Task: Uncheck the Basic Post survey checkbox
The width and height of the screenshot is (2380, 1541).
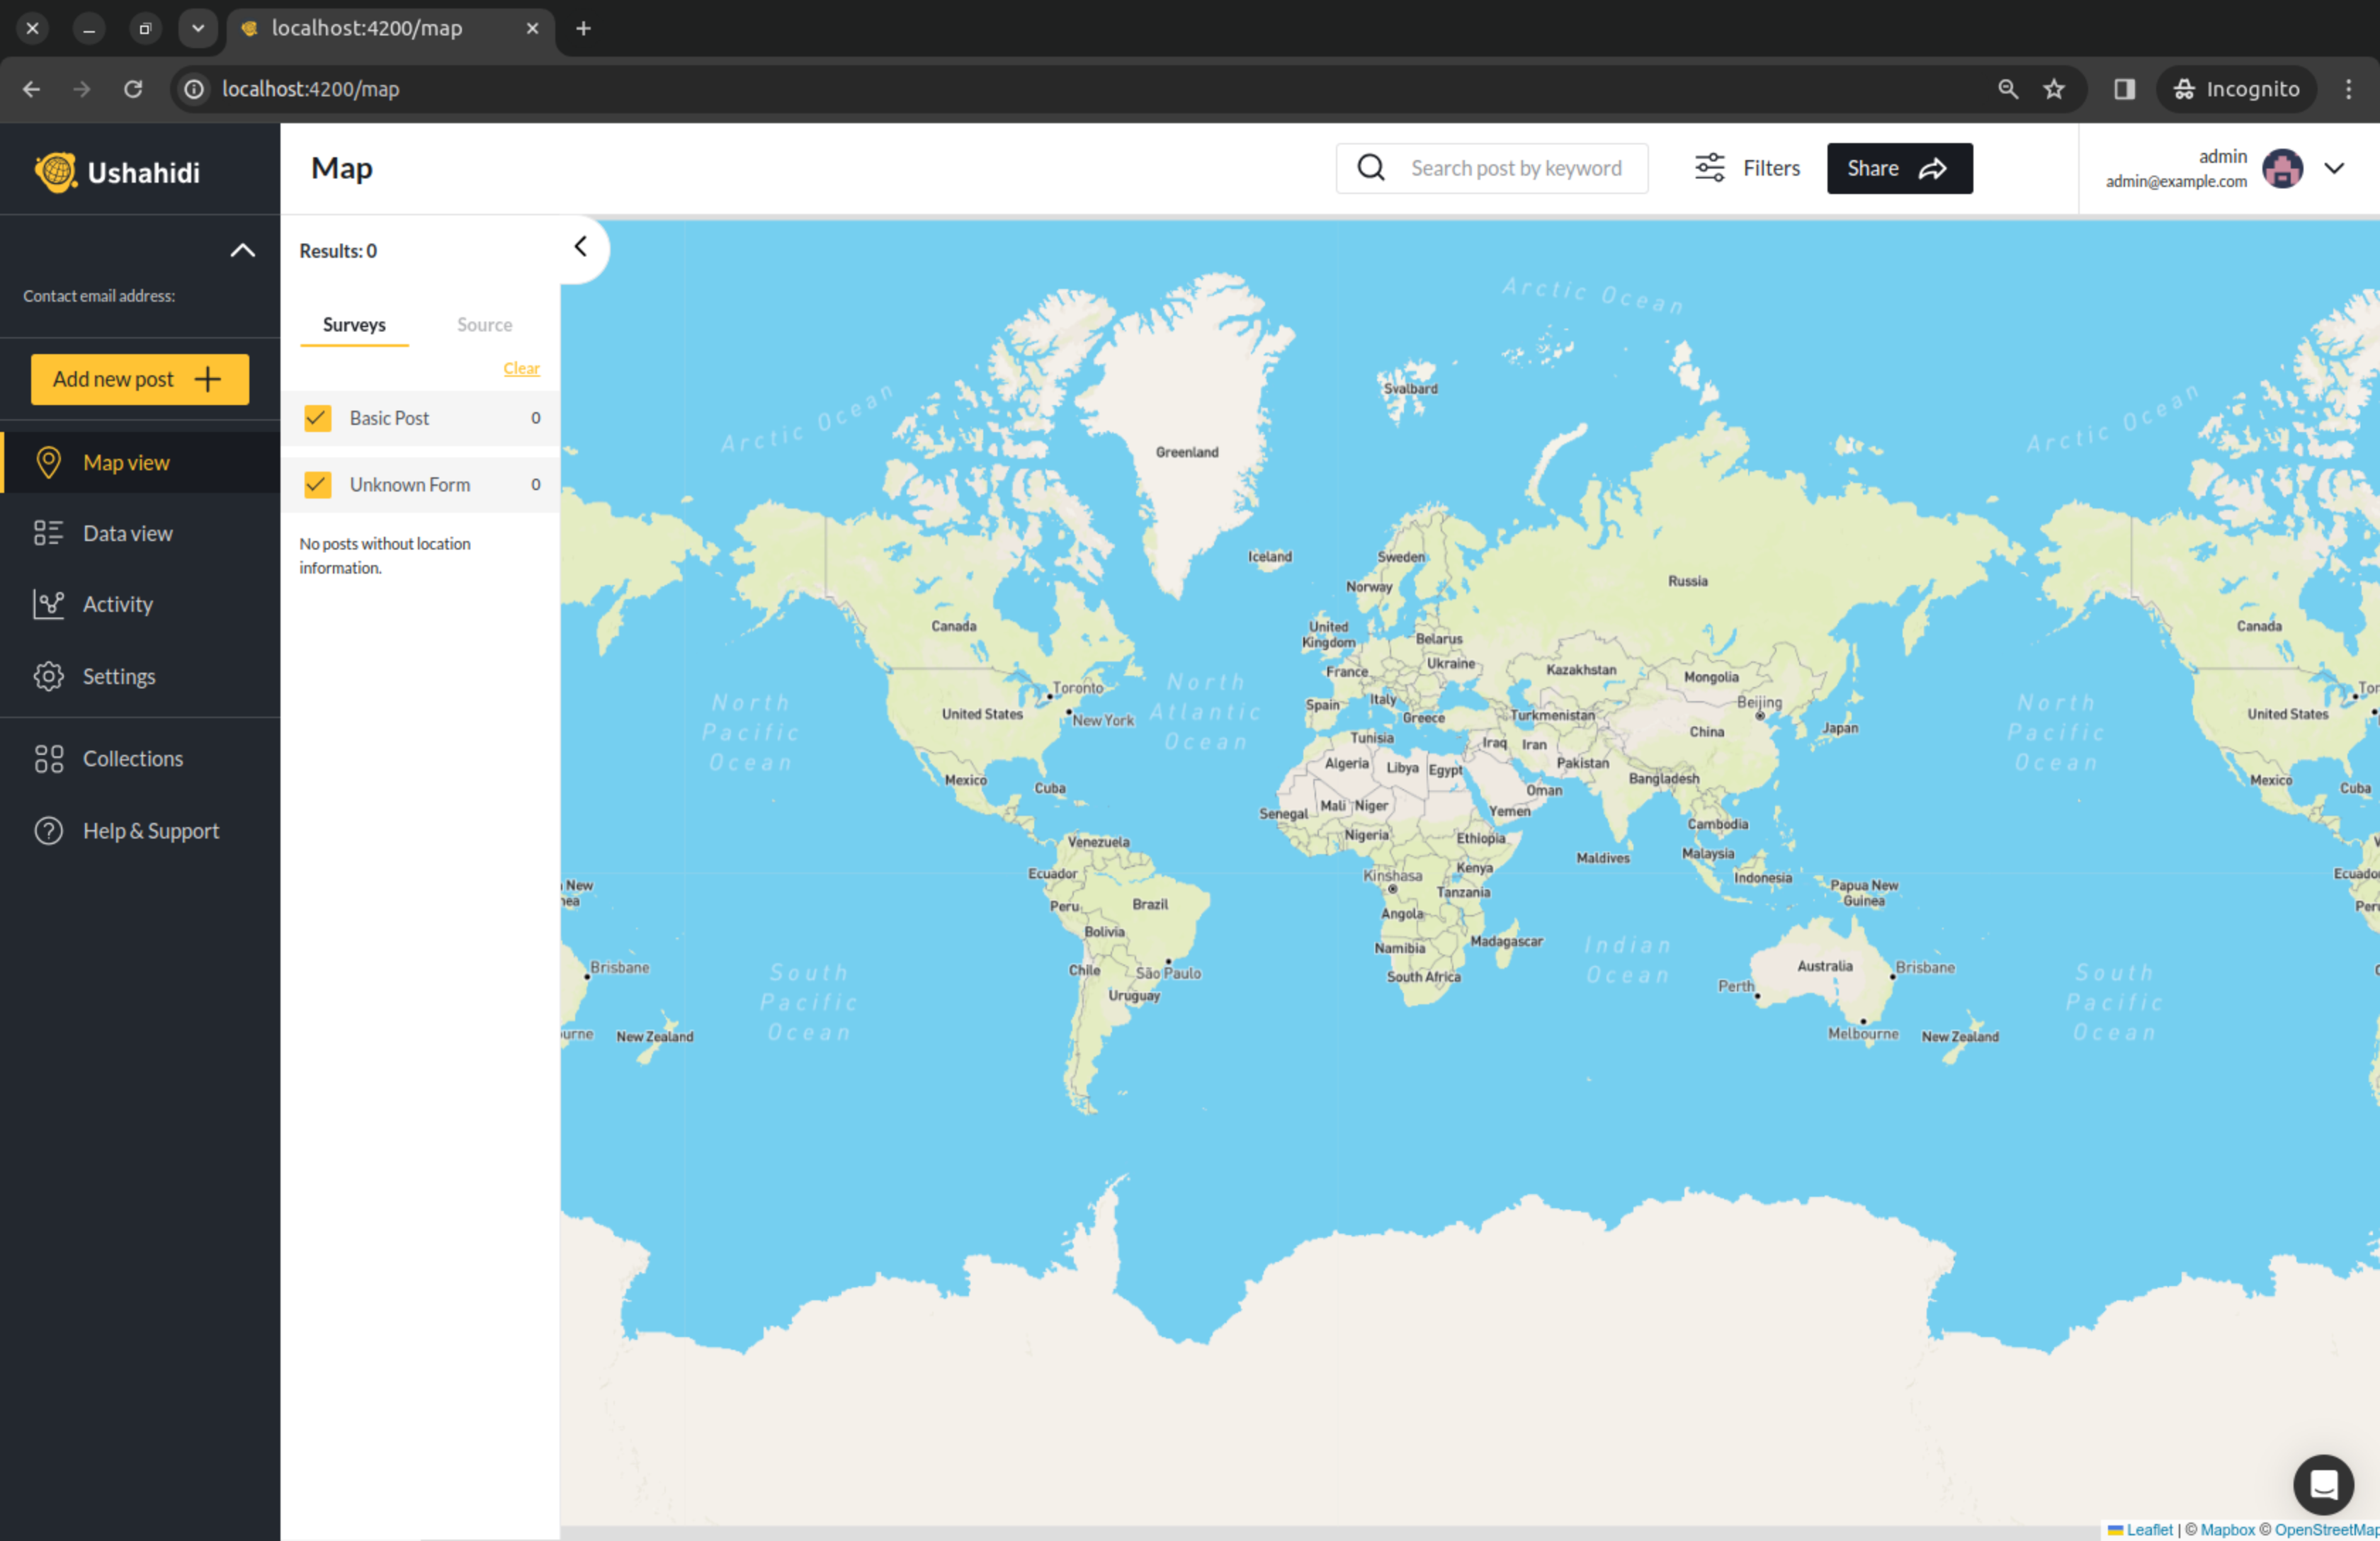Action: tap(317, 418)
